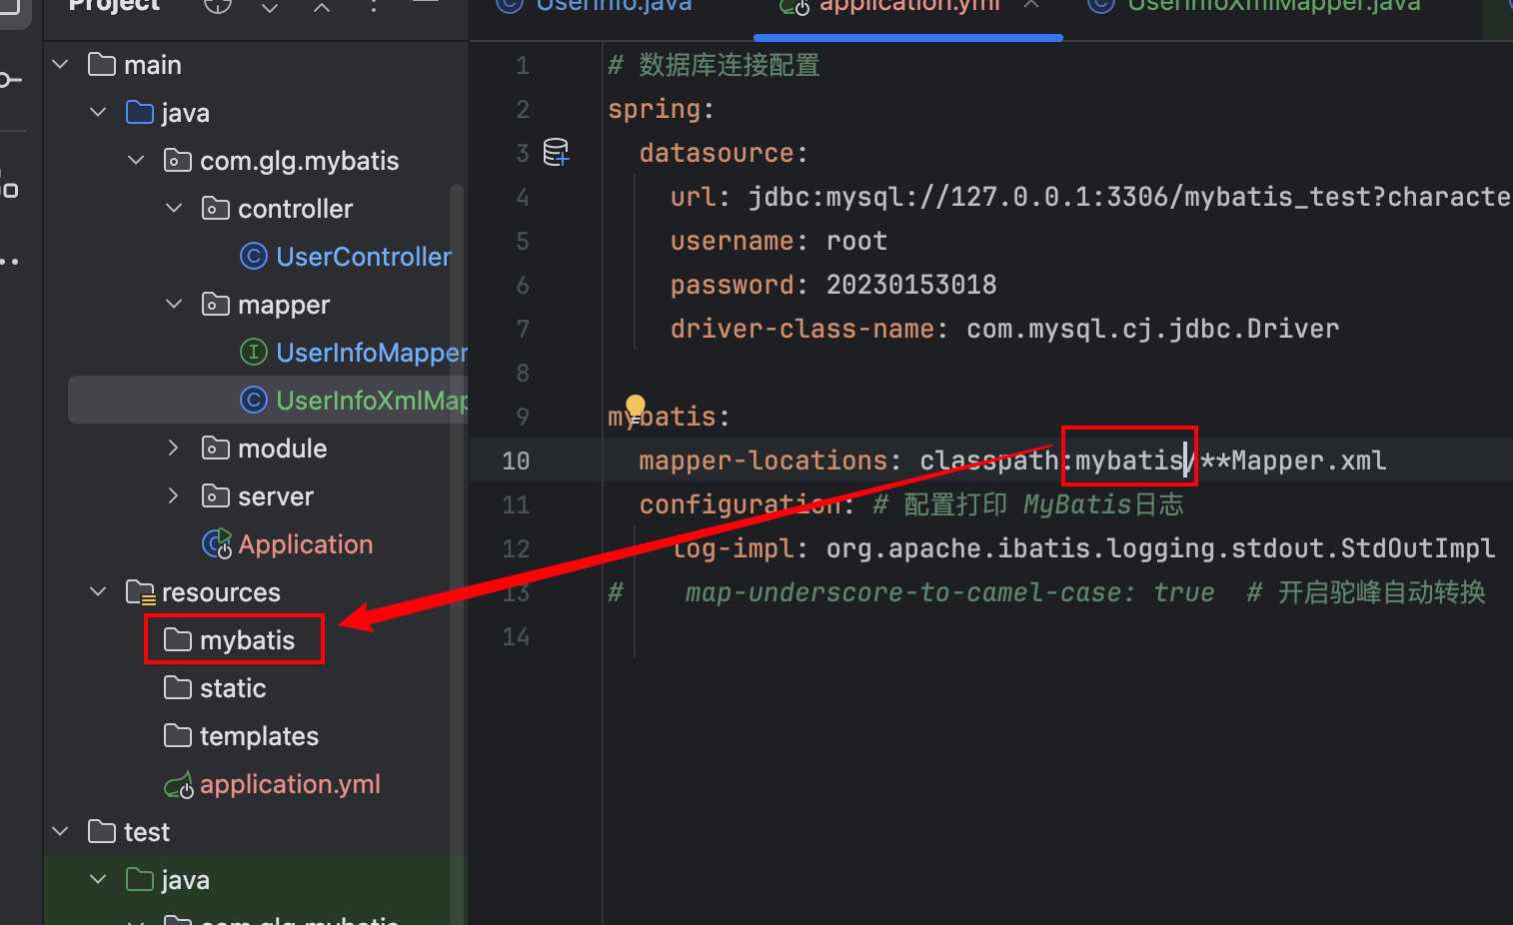The image size is (1513, 925).
Task: Select the module package label
Action: pos(283,449)
